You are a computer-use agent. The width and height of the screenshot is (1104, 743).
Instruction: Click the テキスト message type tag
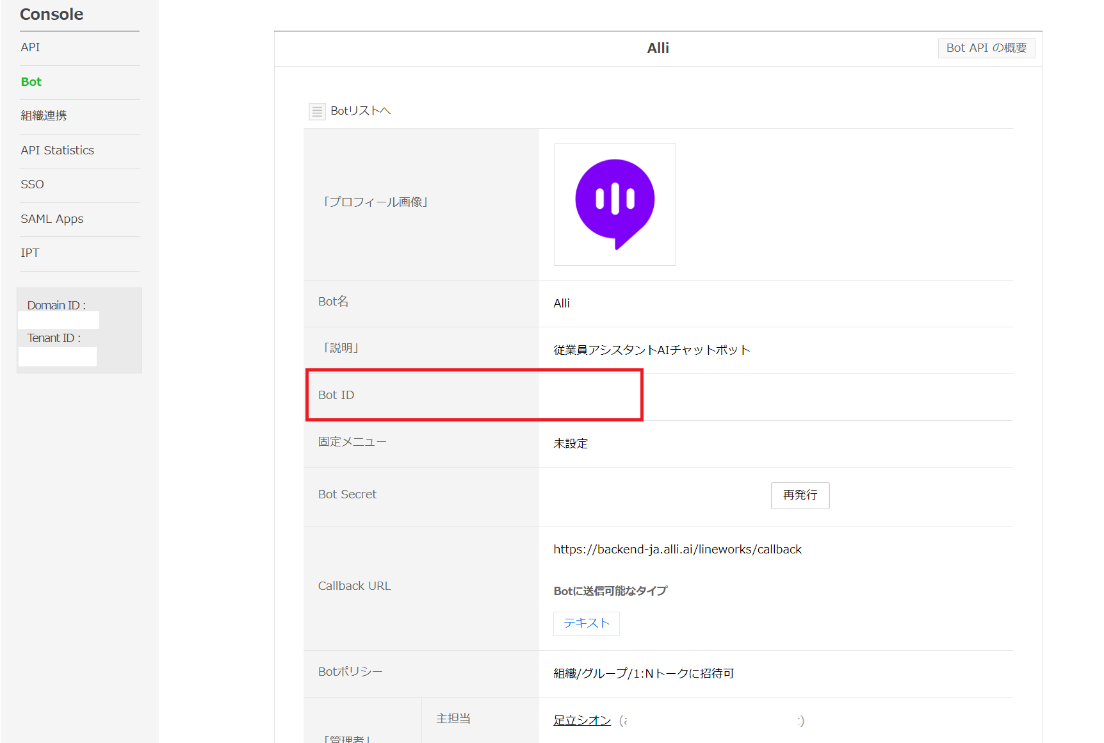pos(586,623)
